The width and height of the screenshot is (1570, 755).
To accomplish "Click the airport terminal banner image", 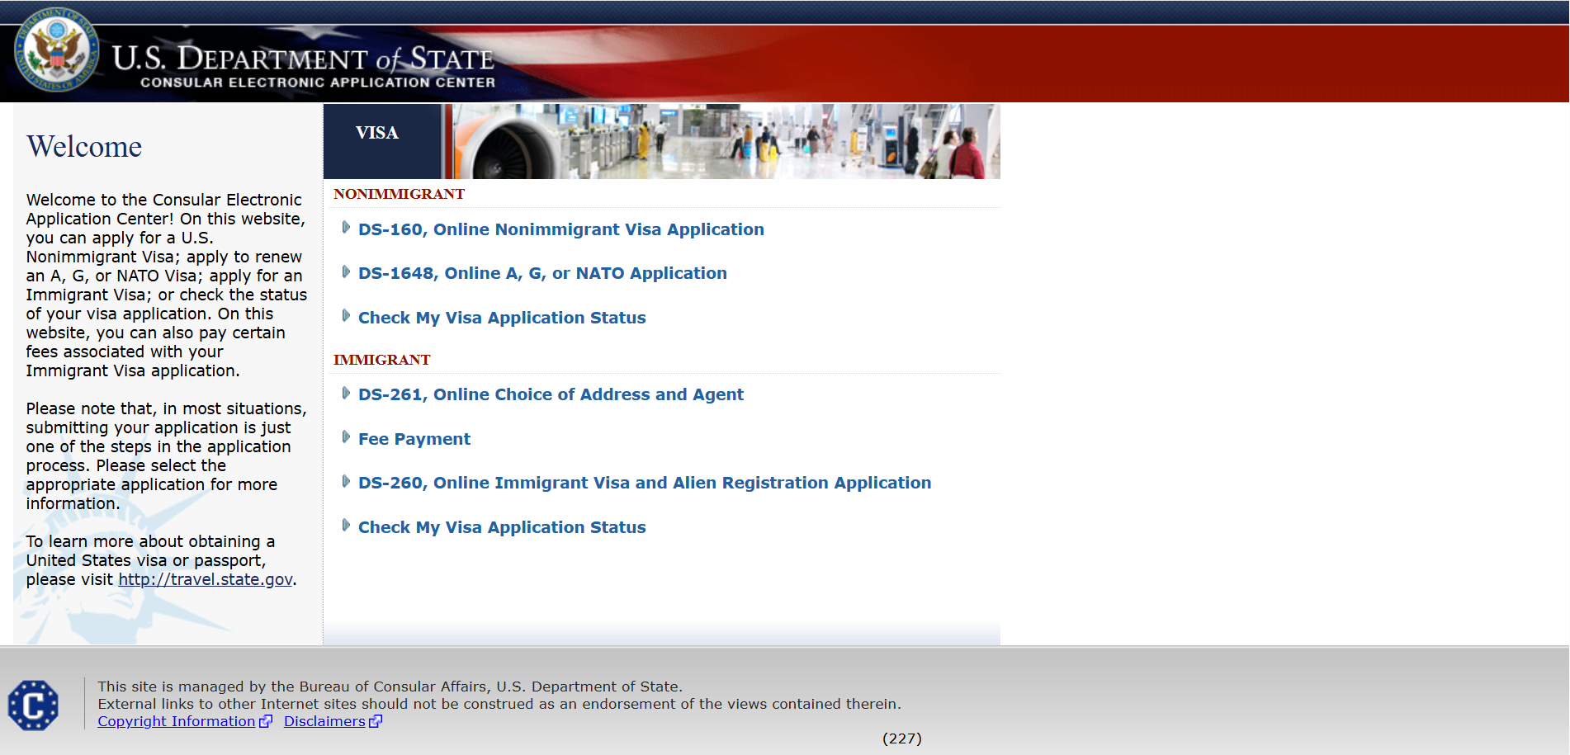I will (x=726, y=141).
